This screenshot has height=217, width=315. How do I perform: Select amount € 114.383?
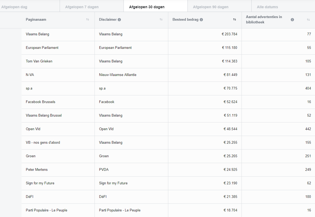click(230, 61)
